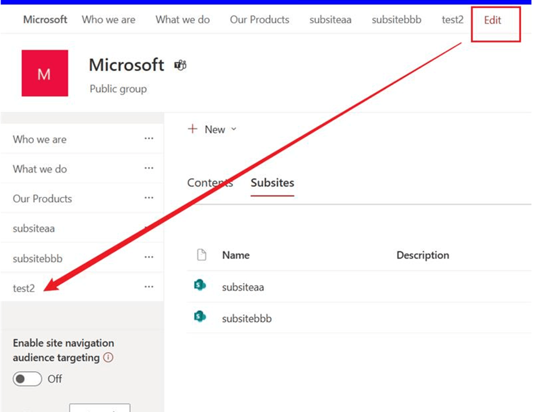Select Our Products in left navigation

(42, 199)
